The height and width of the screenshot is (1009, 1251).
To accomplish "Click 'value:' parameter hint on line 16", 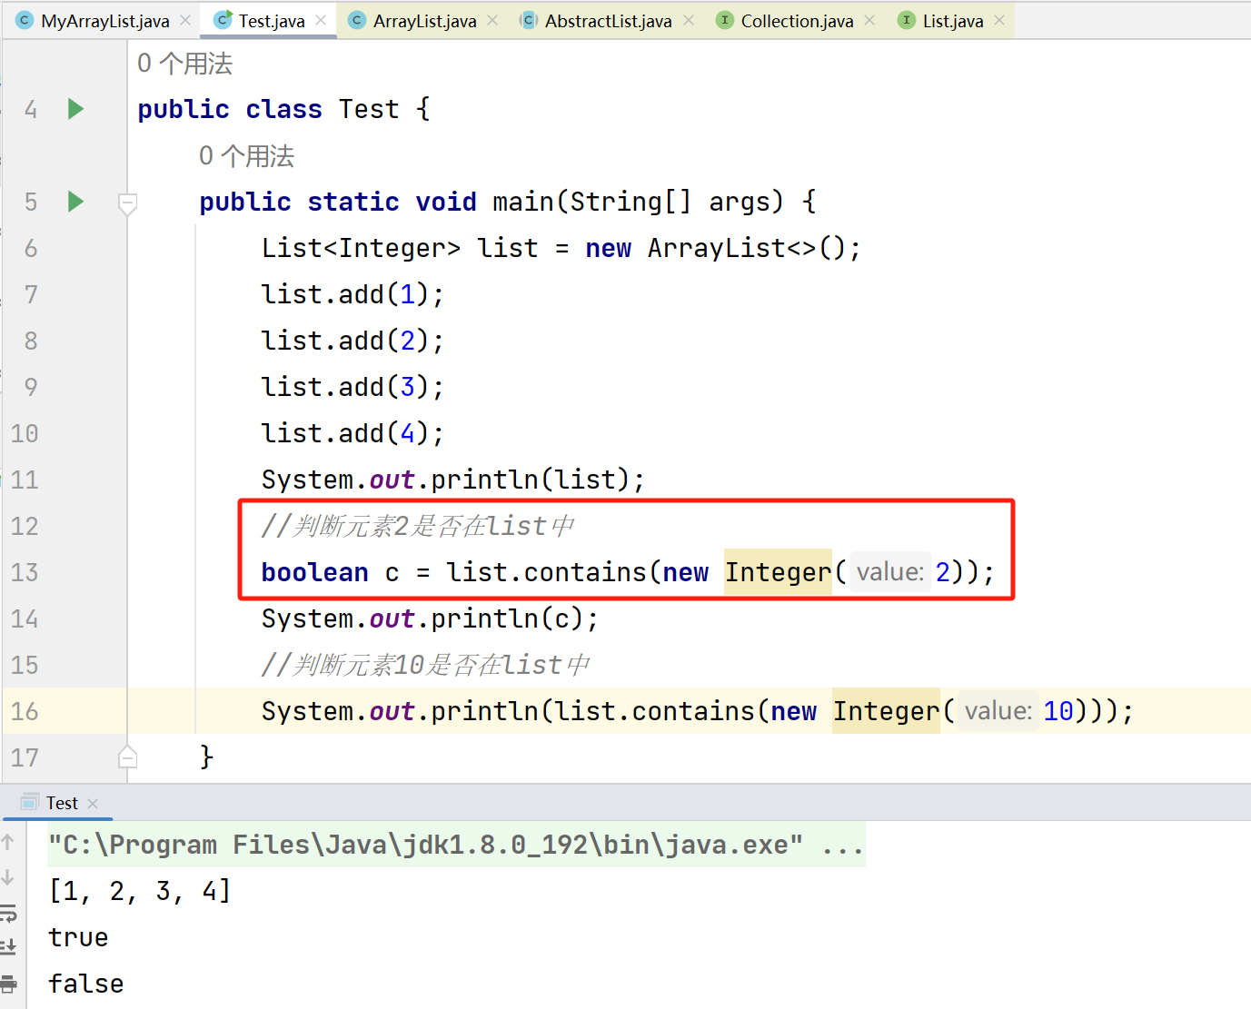I will pyautogui.click(x=998, y=711).
